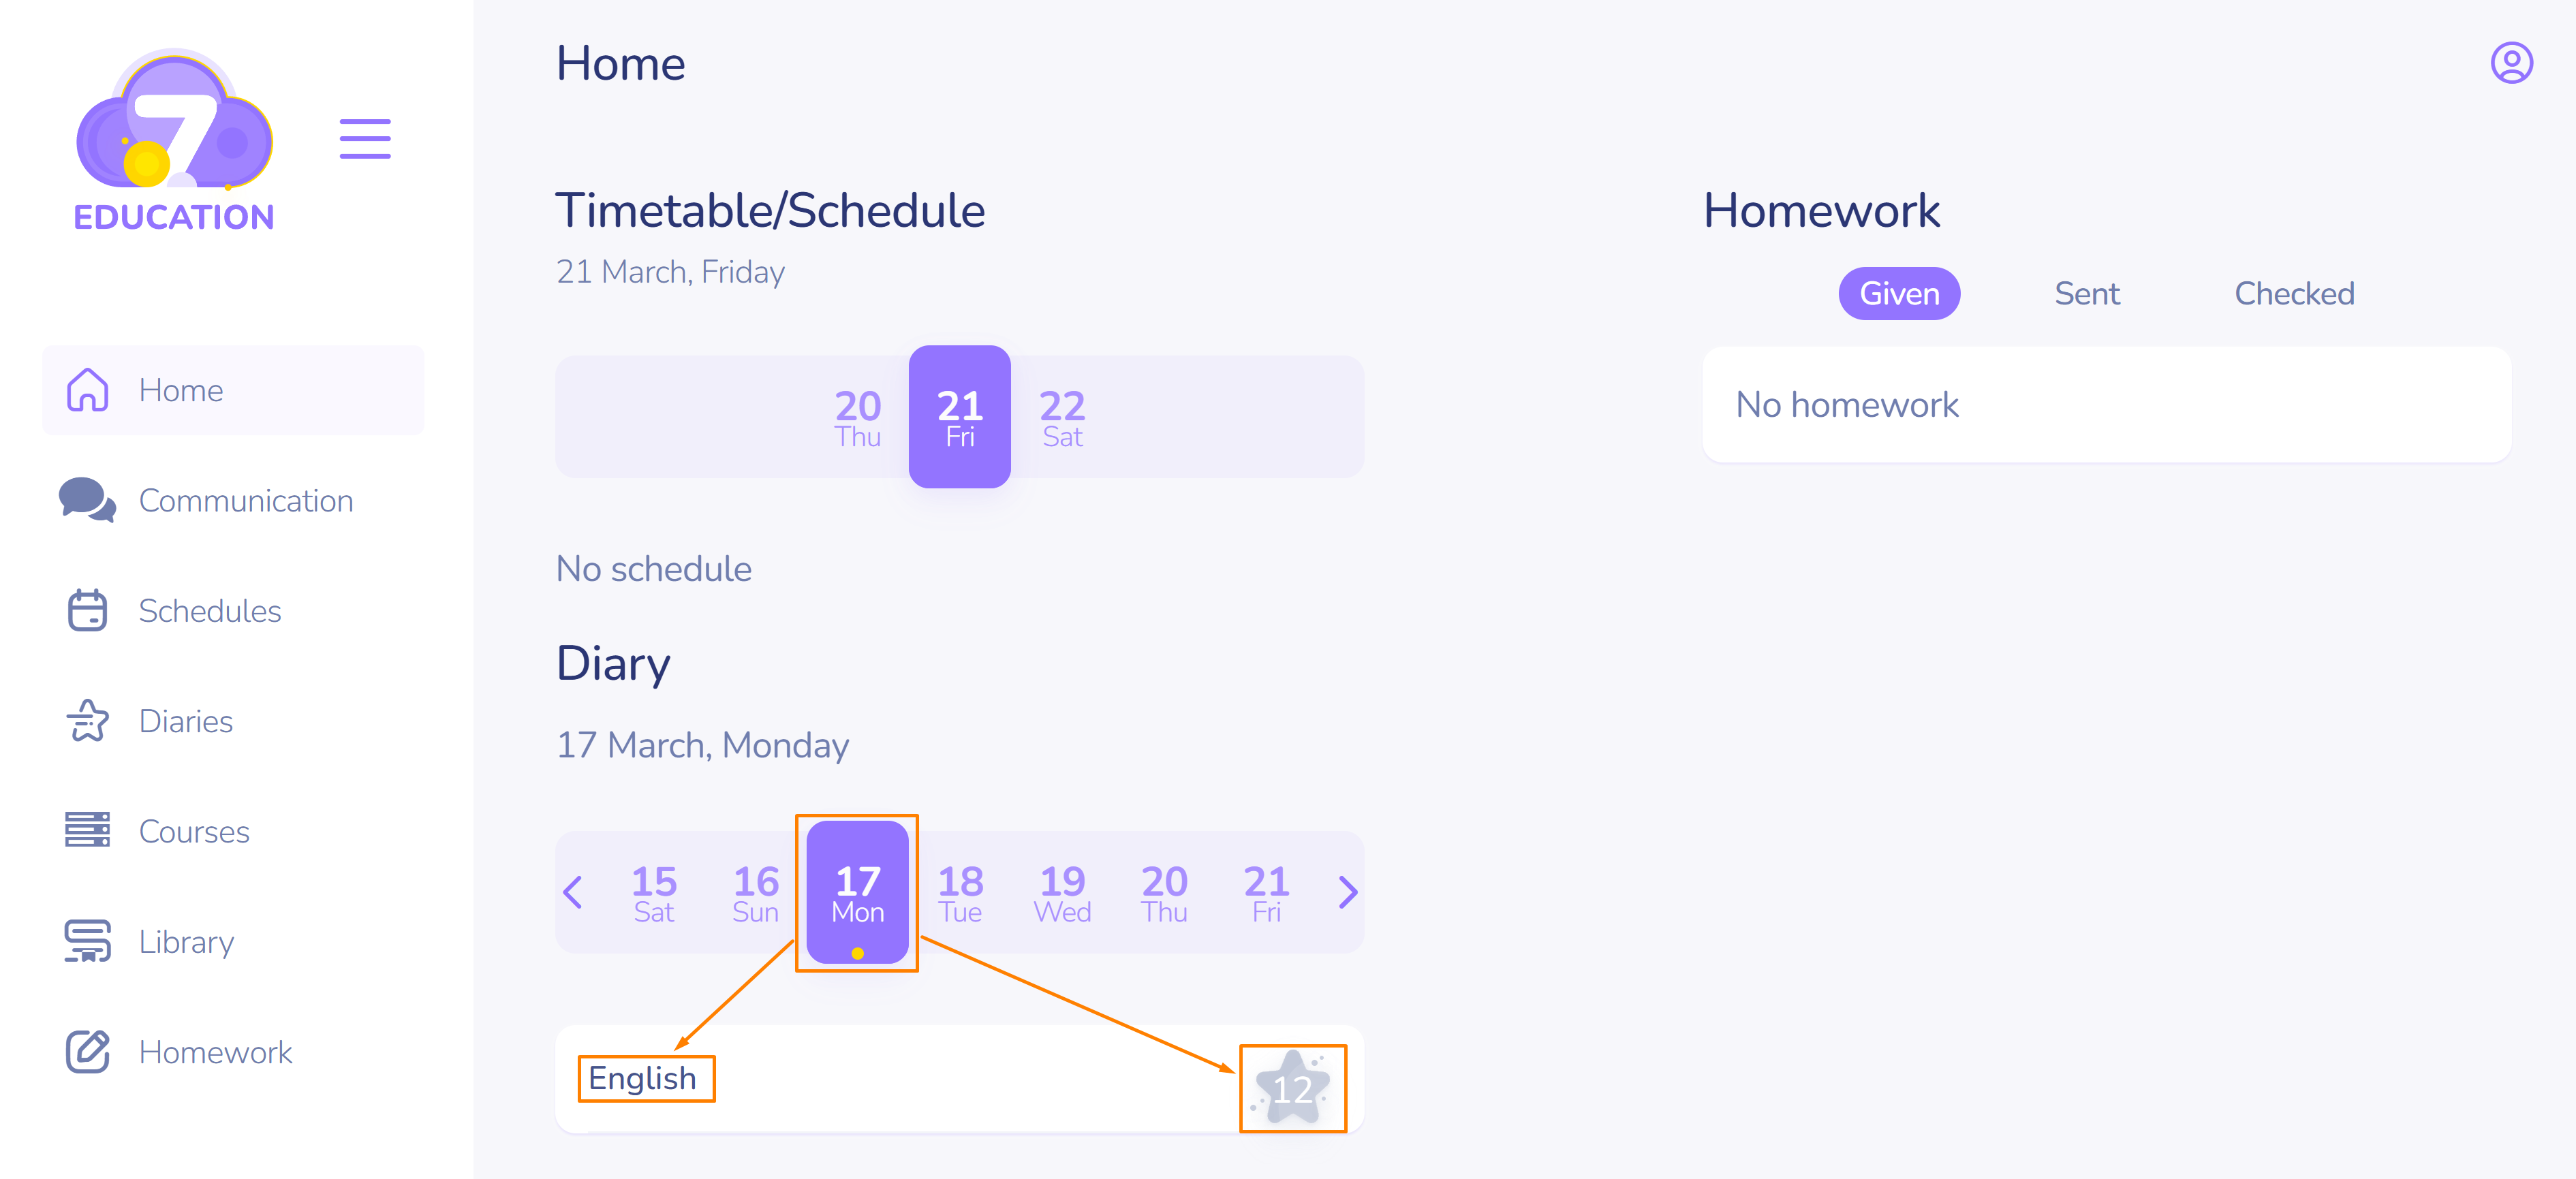Switch to the Checked homework tab

click(x=2293, y=294)
